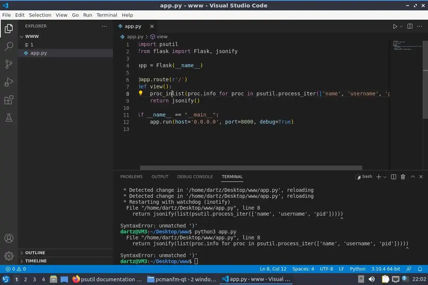
Task: Split the terminal panel
Action: pos(393,177)
